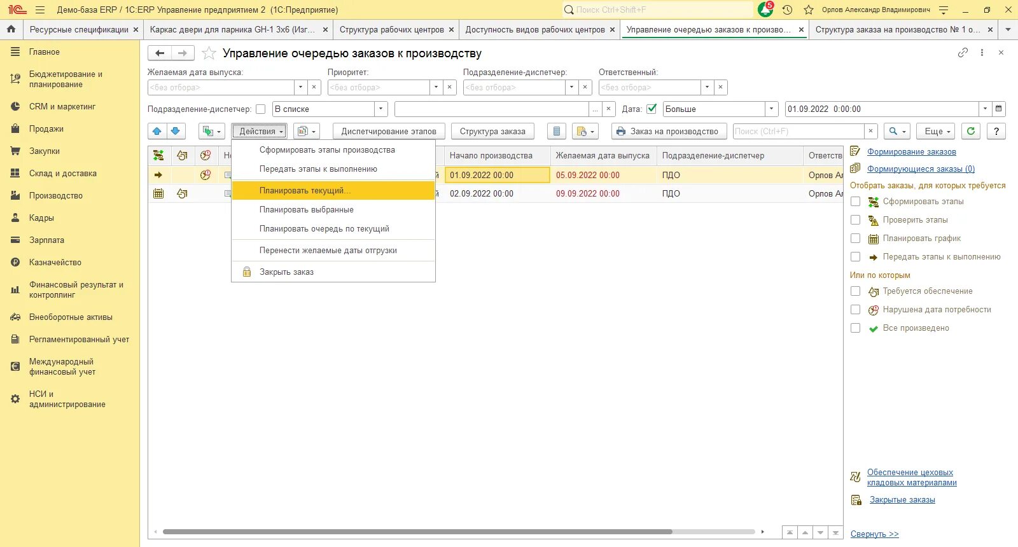The height and width of the screenshot is (547, 1018).
Task: Go to the home page tab icon
Action: (x=11, y=29)
